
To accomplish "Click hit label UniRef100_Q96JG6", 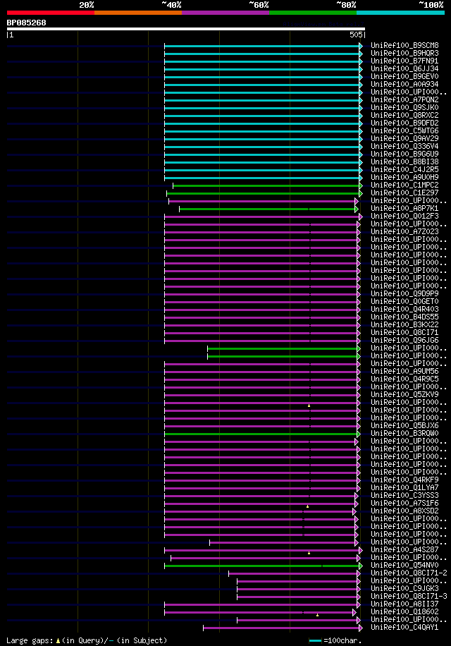I will click(404, 341).
